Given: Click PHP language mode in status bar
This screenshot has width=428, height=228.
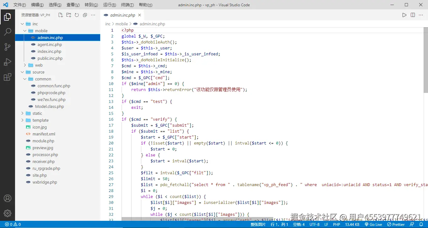Looking at the screenshot, I should (337, 225).
